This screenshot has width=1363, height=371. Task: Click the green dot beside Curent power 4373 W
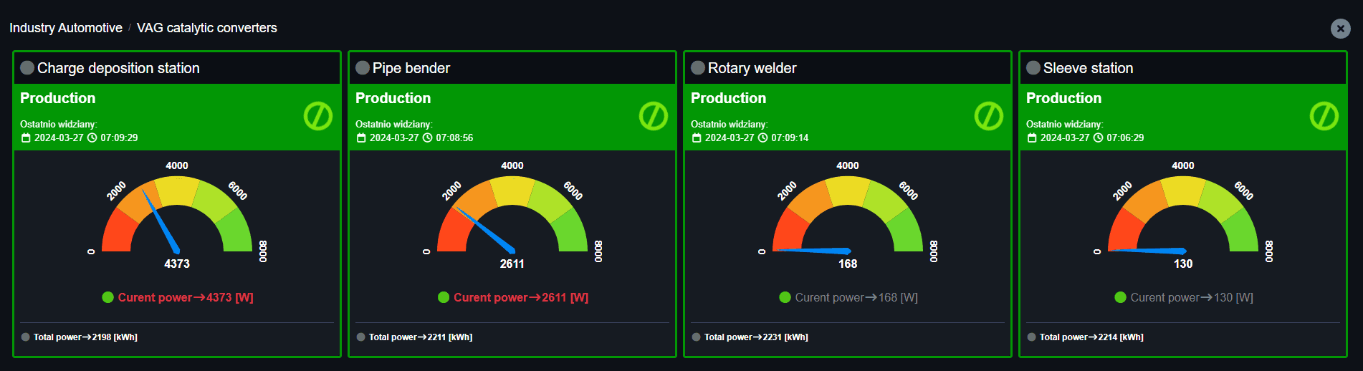pos(108,297)
